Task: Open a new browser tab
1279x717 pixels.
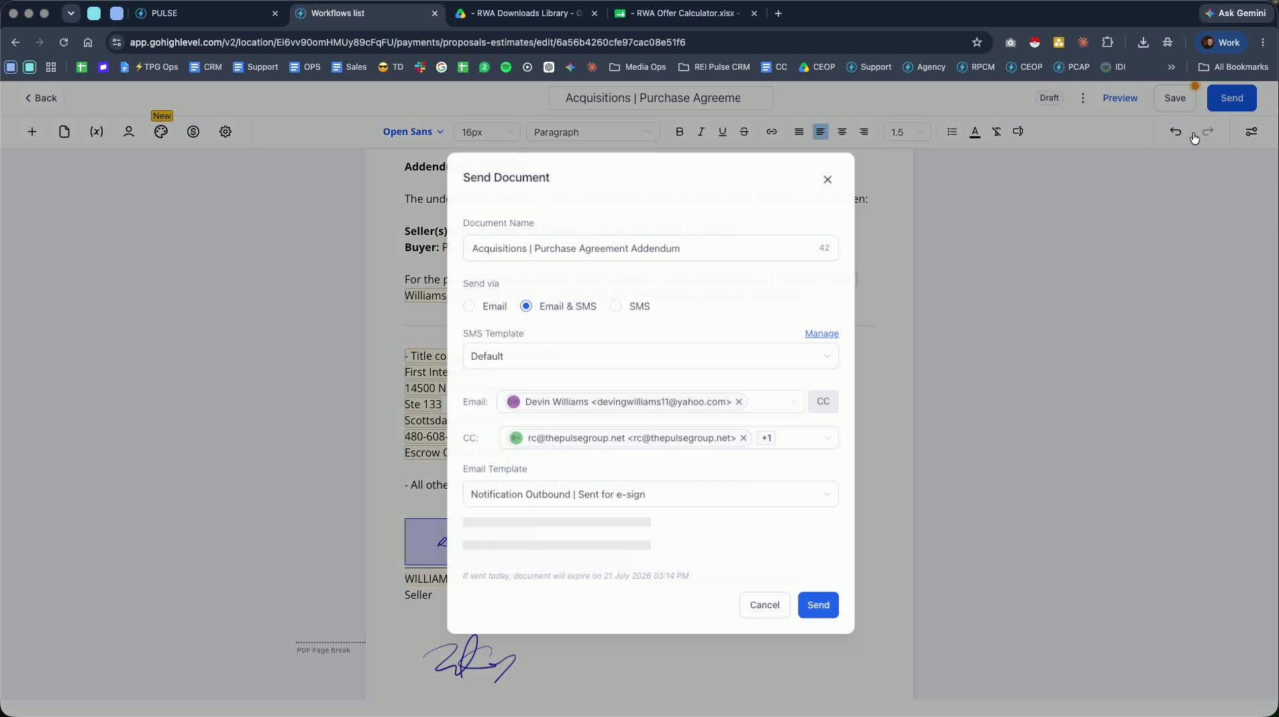Action: (x=778, y=13)
